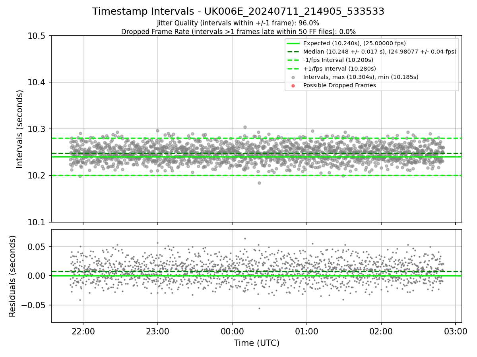
Task: Select legend entry -1/fps Interval (10.200s)
Action: [x=338, y=60]
